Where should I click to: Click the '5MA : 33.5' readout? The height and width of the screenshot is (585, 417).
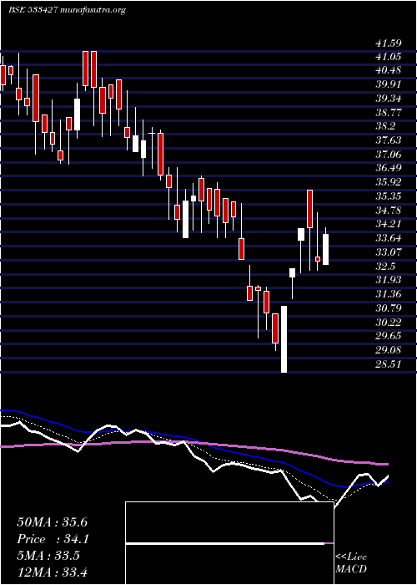[48, 556]
